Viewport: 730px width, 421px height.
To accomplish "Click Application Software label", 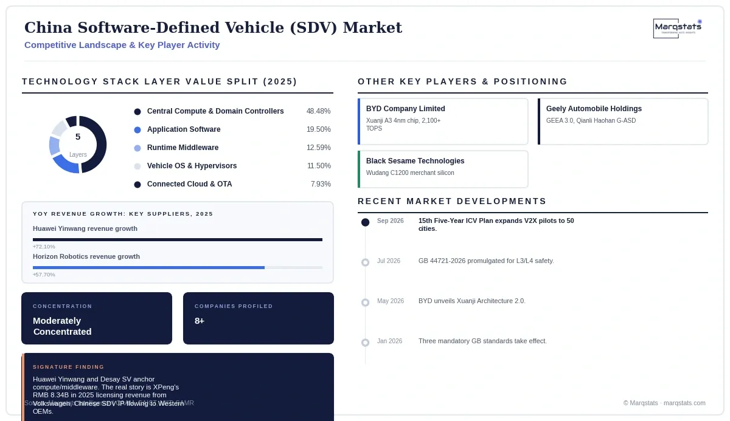I will click(184, 129).
